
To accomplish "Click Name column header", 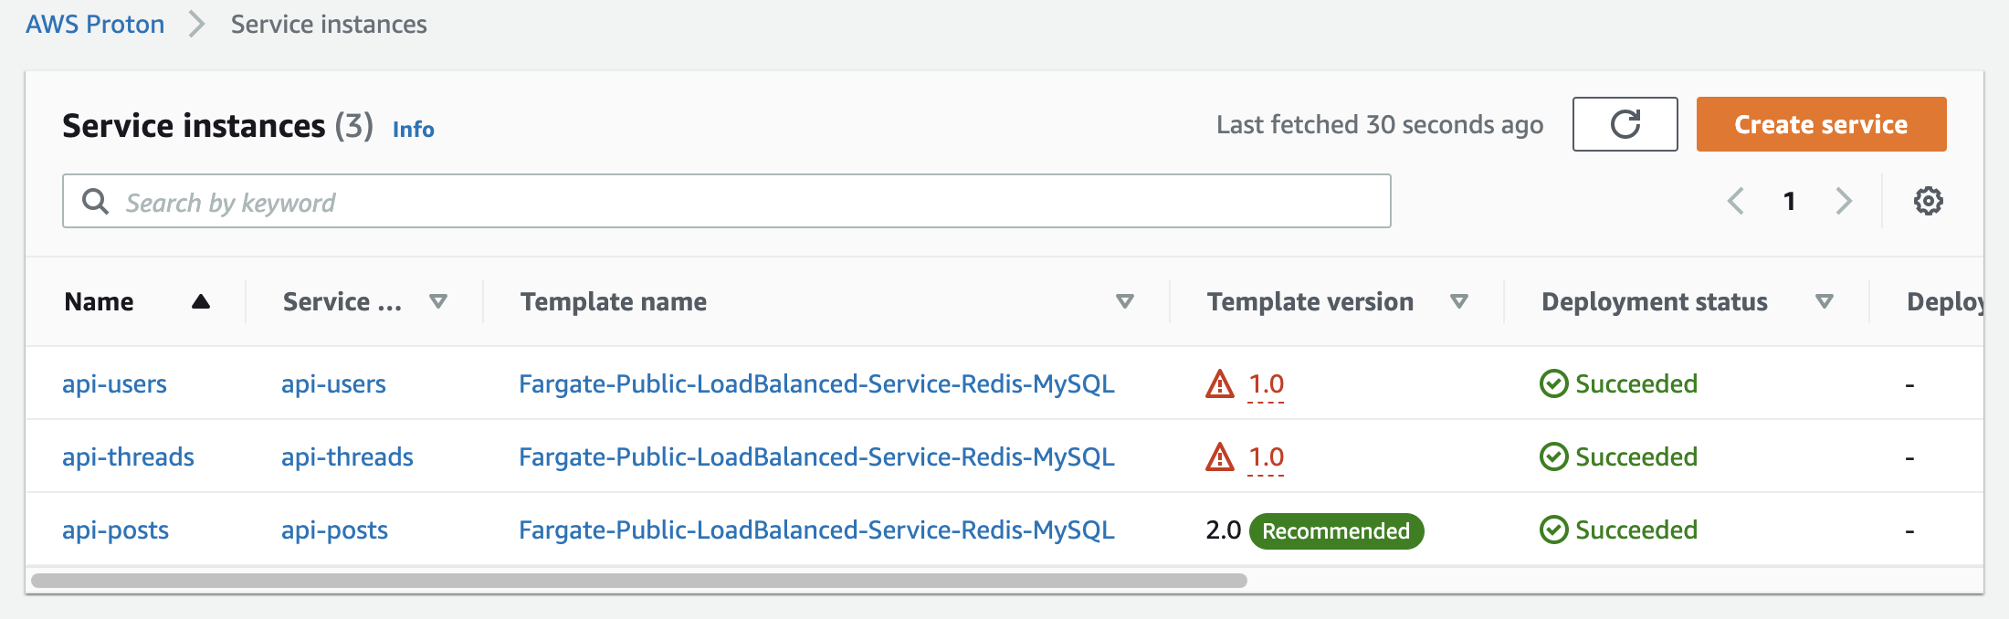I will [99, 301].
